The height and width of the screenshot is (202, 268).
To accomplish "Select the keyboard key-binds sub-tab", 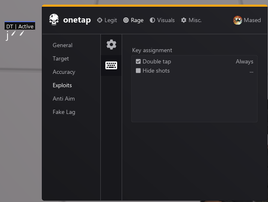I will click(111, 66).
